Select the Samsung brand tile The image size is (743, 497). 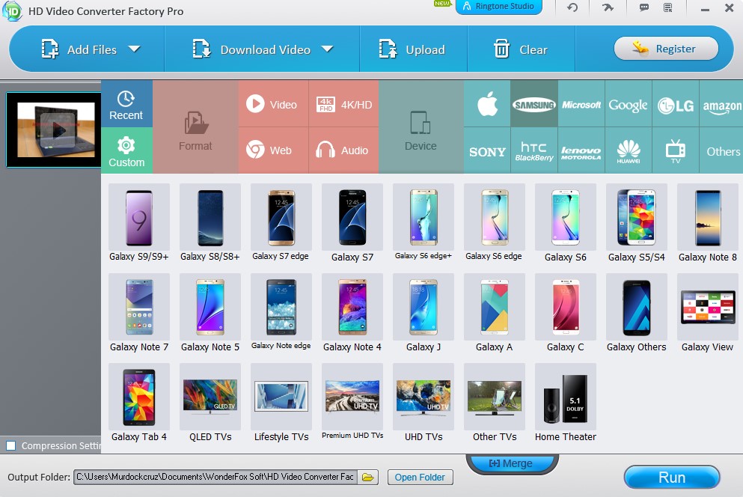[x=534, y=104]
